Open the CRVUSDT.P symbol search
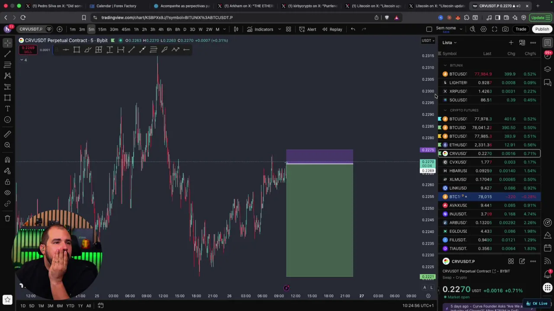This screenshot has width=554, height=311. tap(31, 29)
